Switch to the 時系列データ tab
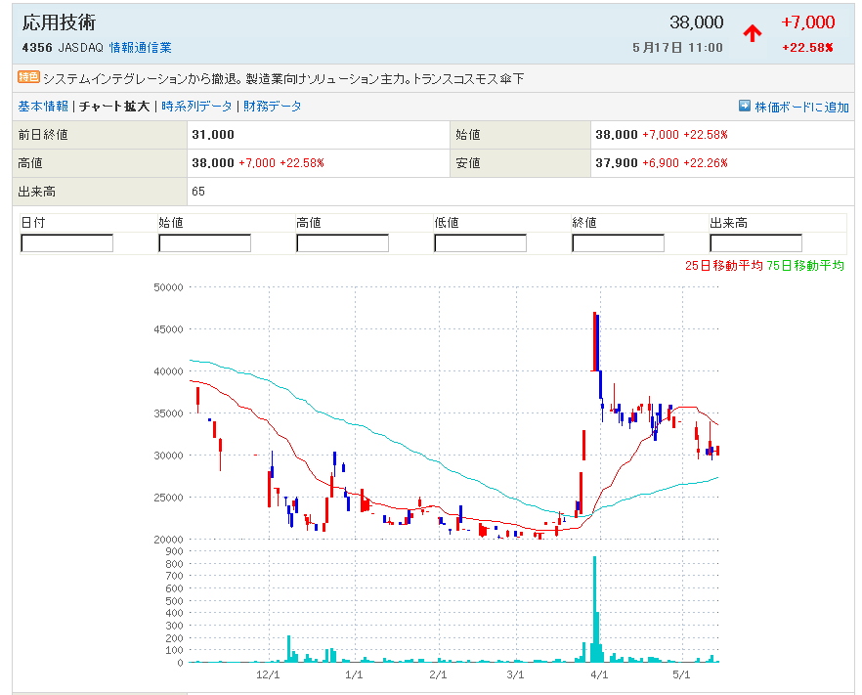 pyautogui.click(x=196, y=107)
